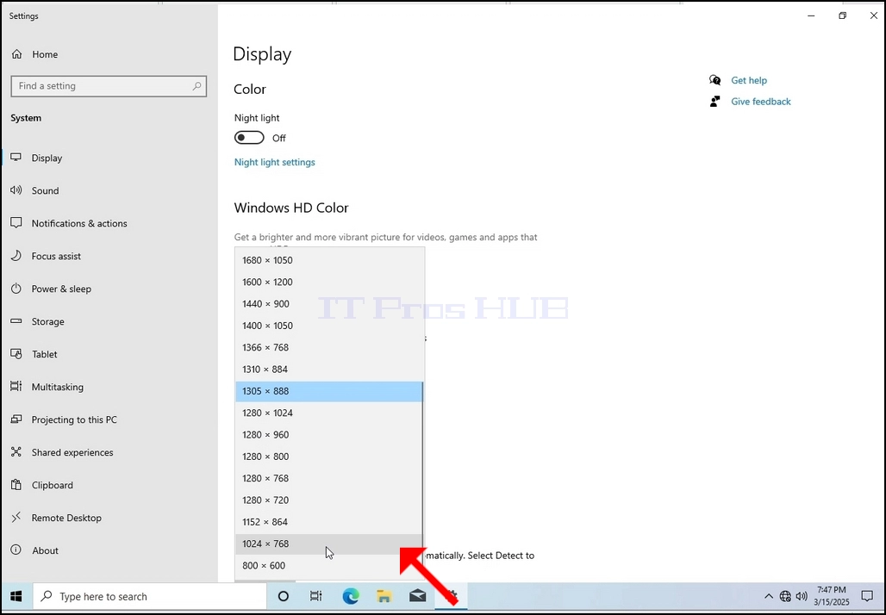This screenshot has height=615, width=886.
Task: Select resolution 1440 × 900
Action: (329, 304)
